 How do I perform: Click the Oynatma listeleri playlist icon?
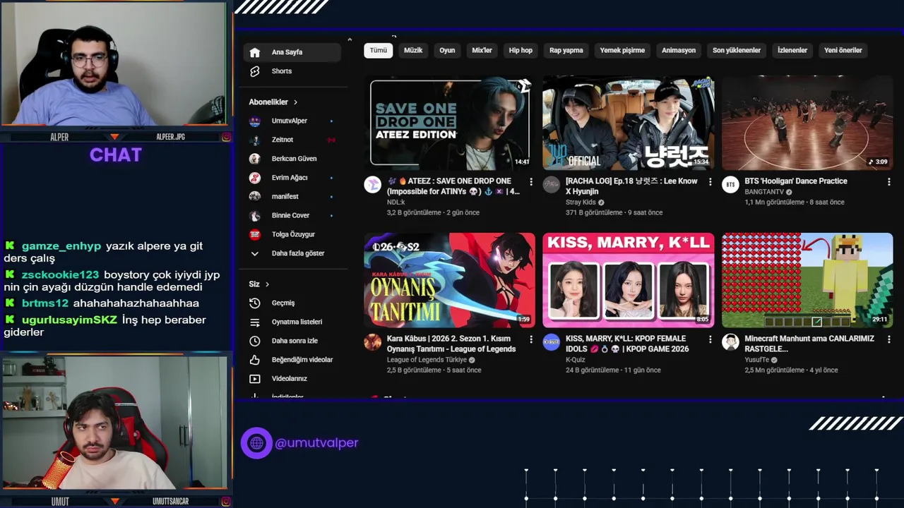[255, 322]
